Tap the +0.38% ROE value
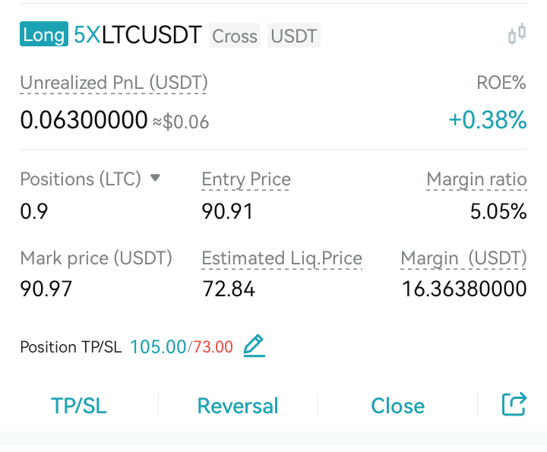This screenshot has width=547, height=452. (487, 119)
